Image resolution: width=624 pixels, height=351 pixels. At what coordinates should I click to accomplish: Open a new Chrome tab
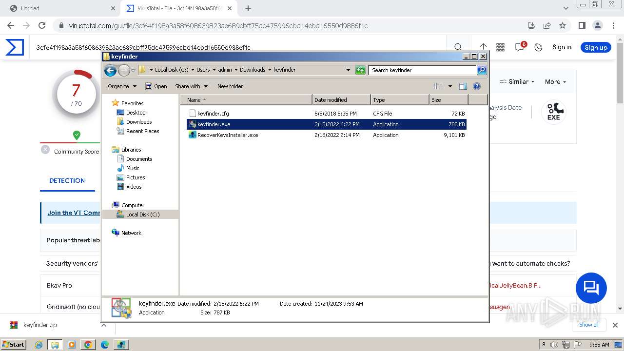(248, 8)
